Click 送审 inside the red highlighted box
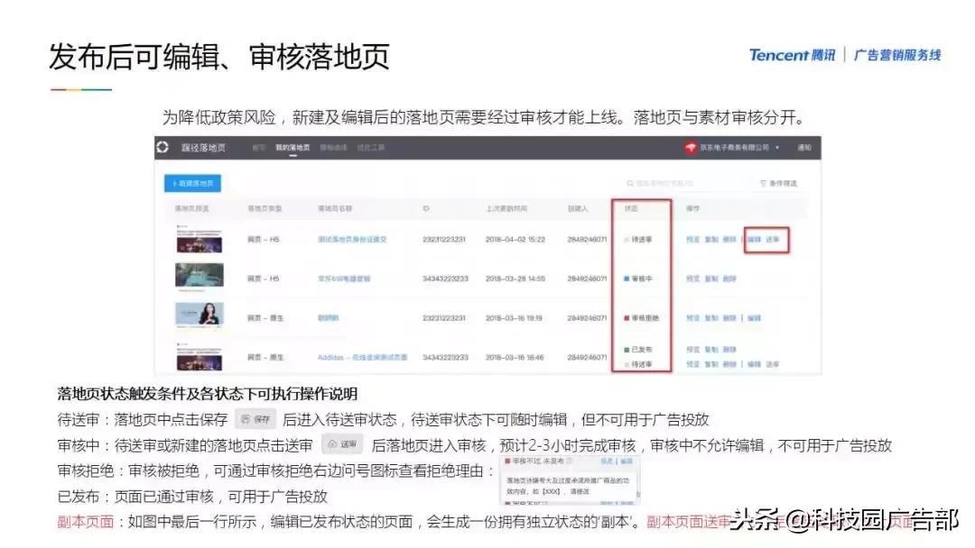Image resolution: width=975 pixels, height=548 pixels. [772, 238]
